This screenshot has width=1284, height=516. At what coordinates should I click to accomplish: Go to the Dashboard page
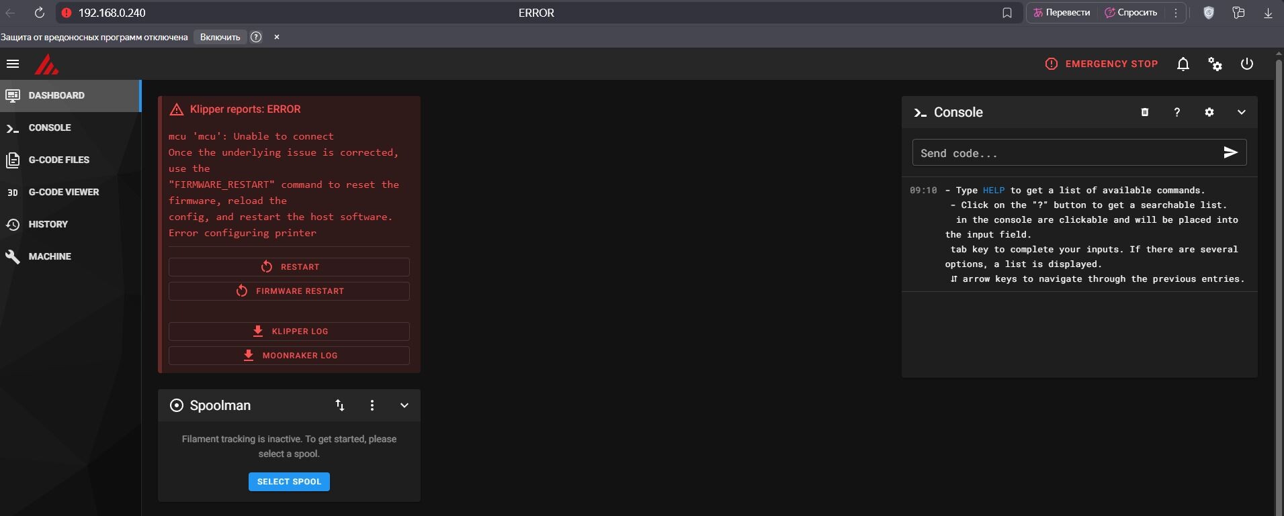tap(71, 95)
